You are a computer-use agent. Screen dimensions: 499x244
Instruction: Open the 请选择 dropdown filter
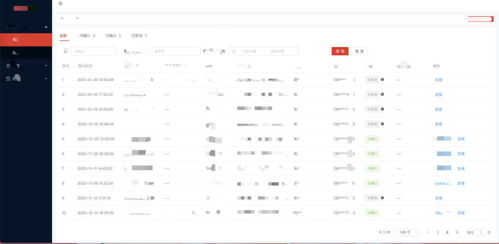coord(175,51)
